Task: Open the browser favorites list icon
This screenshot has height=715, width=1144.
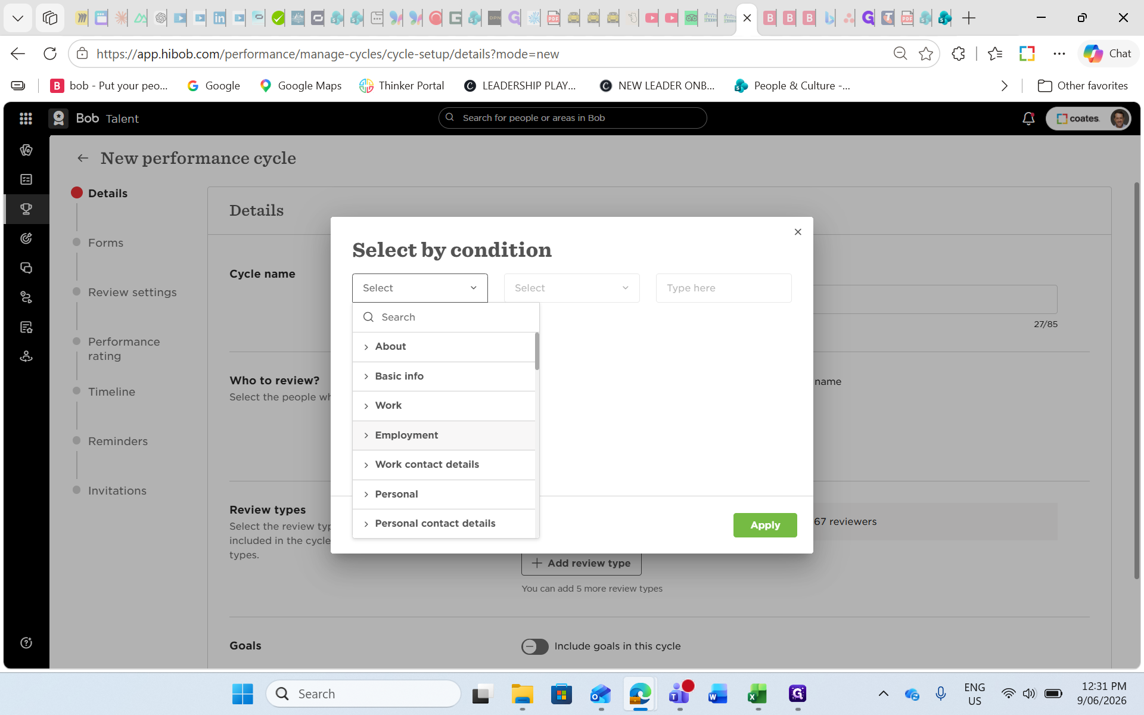Action: [x=995, y=54]
